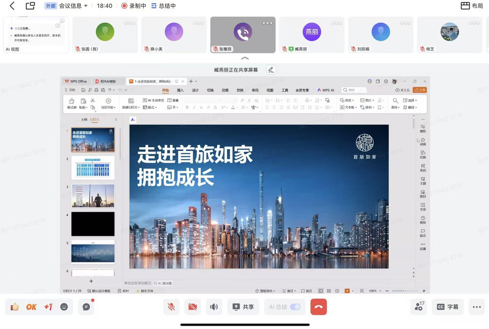Screen dimensions: 489x329
Task: Open the 智能美化 status bar dropdown
Action: click(265, 291)
